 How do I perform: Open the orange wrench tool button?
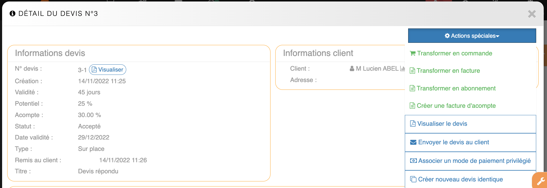[540, 181]
